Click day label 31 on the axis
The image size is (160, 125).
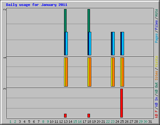150,122
